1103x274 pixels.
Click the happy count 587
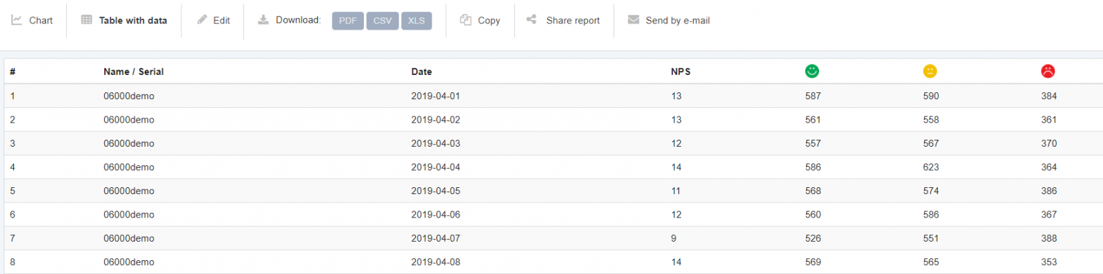(813, 96)
